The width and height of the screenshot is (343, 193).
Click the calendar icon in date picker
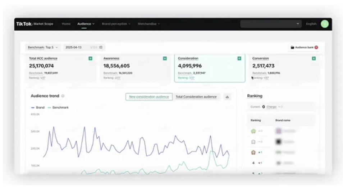pos(101,47)
